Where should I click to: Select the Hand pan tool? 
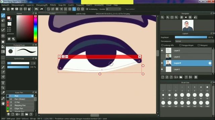[3, 104]
